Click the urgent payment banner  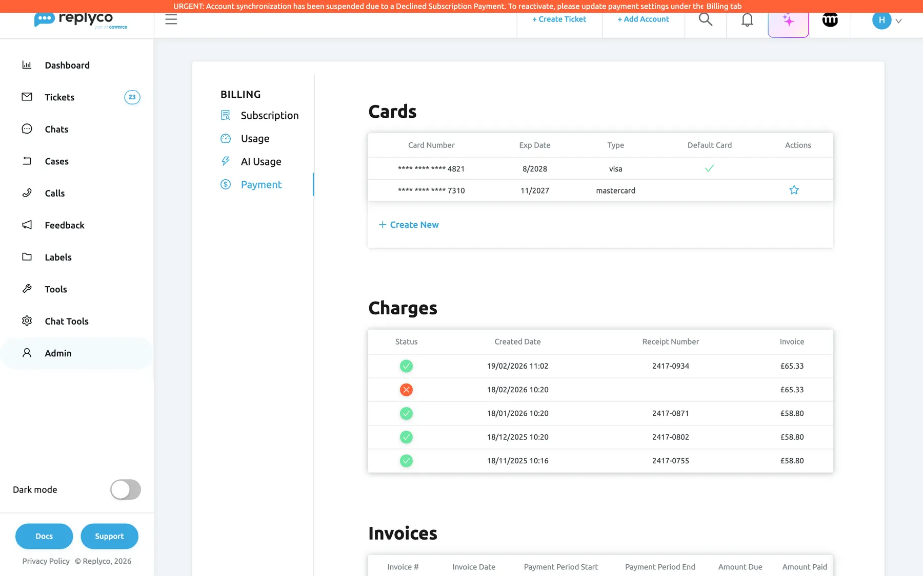coord(461,6)
